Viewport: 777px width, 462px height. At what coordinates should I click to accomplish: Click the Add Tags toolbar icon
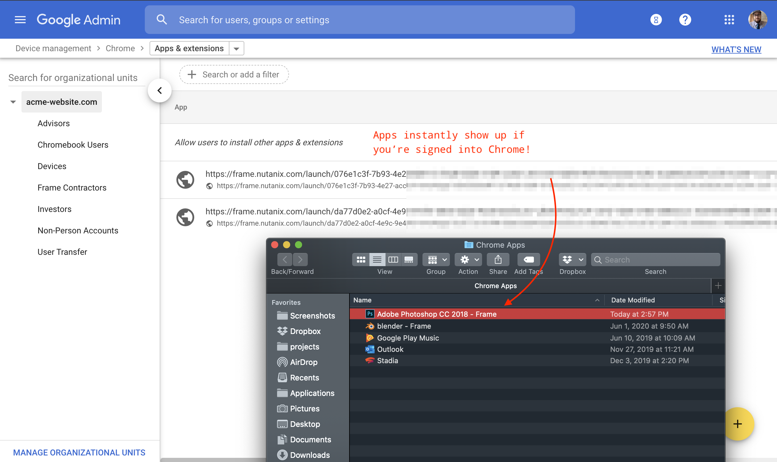tap(529, 260)
